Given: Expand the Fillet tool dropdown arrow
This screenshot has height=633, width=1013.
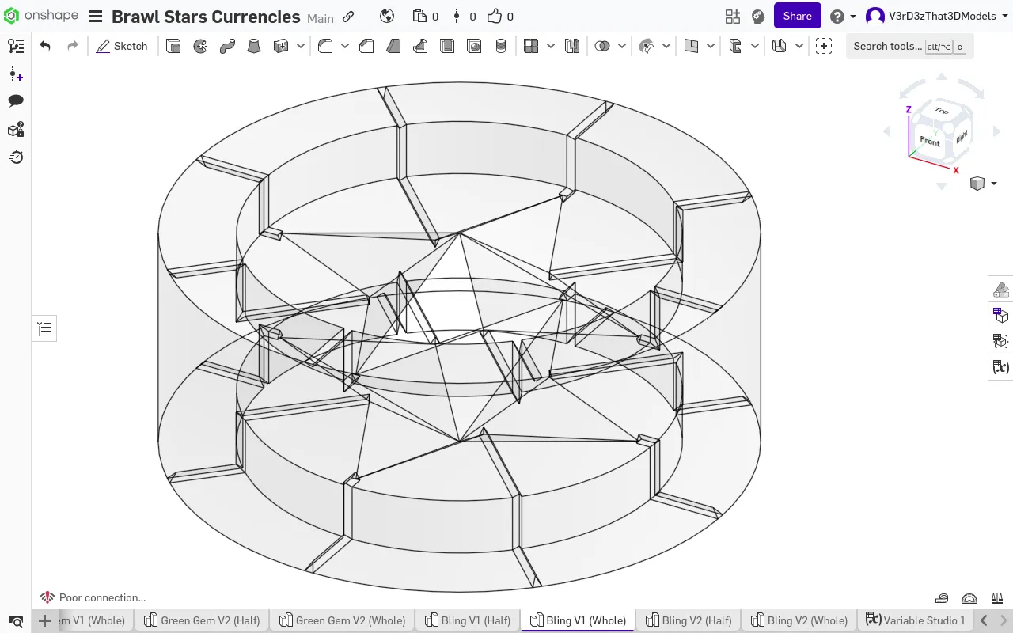Looking at the screenshot, I should tap(345, 46).
